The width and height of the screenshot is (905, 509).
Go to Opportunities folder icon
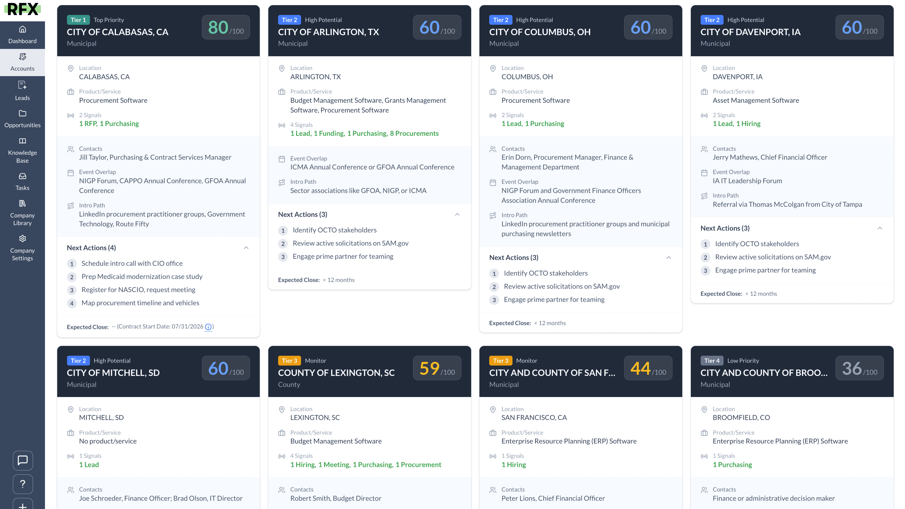[x=22, y=113]
